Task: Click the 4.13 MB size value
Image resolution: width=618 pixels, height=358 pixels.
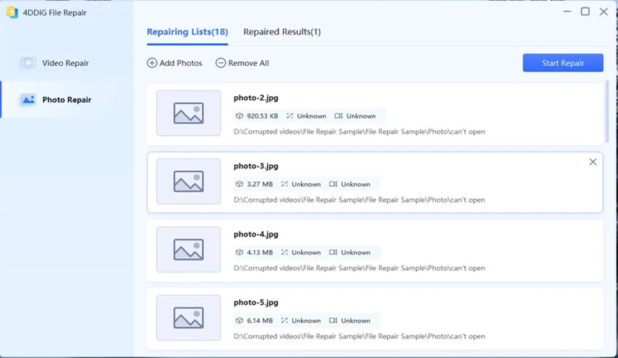Action: pos(259,252)
